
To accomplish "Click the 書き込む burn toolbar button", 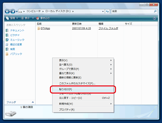I will point(43,18).
